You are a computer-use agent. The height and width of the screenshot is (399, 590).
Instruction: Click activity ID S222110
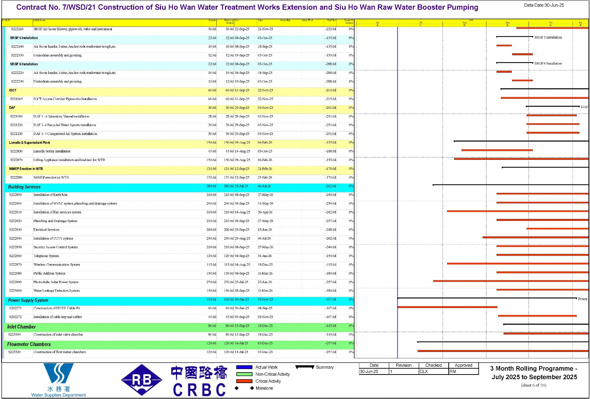(x=17, y=29)
